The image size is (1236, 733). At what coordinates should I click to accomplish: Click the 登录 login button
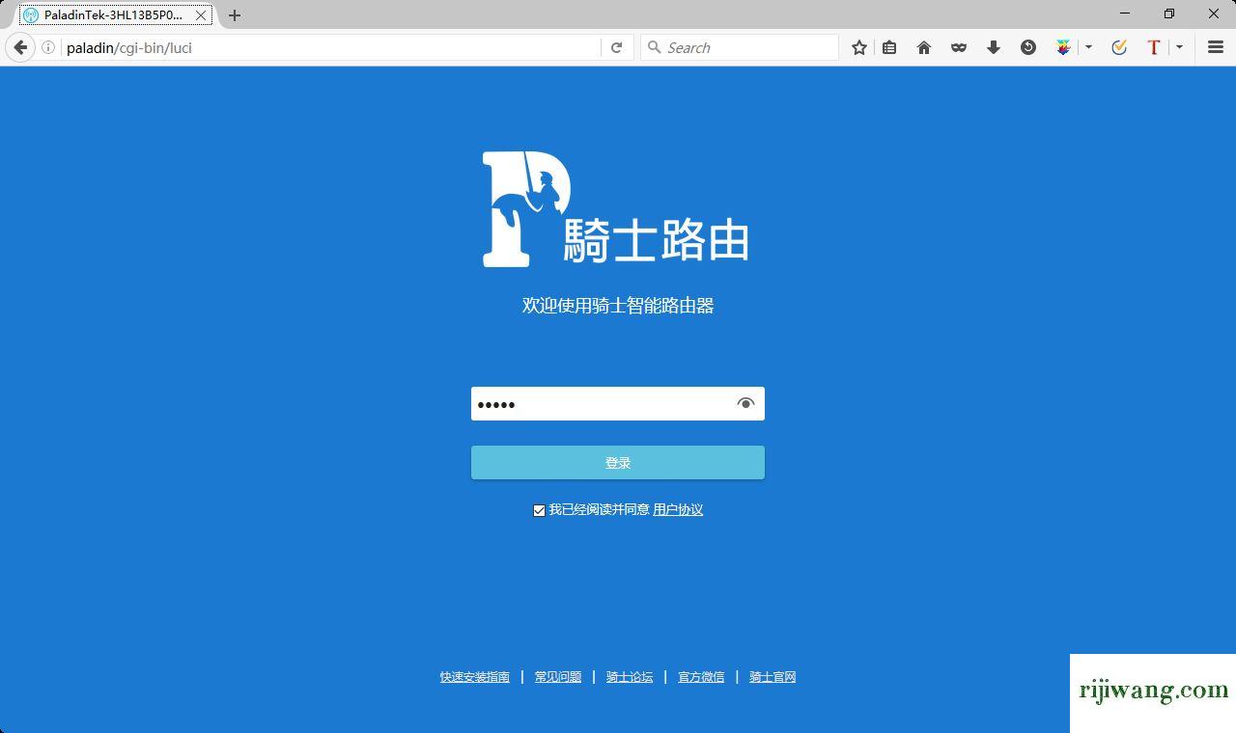(x=618, y=463)
